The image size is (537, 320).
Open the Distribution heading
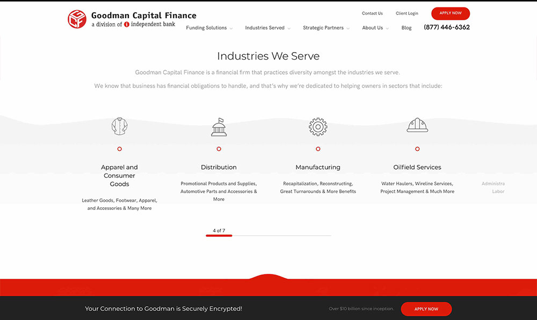pos(219,168)
